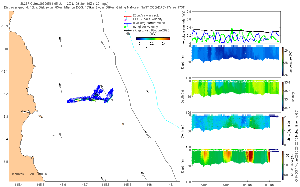Click the '-16.3' latitude tick label
300x187 pixels.
4,116
